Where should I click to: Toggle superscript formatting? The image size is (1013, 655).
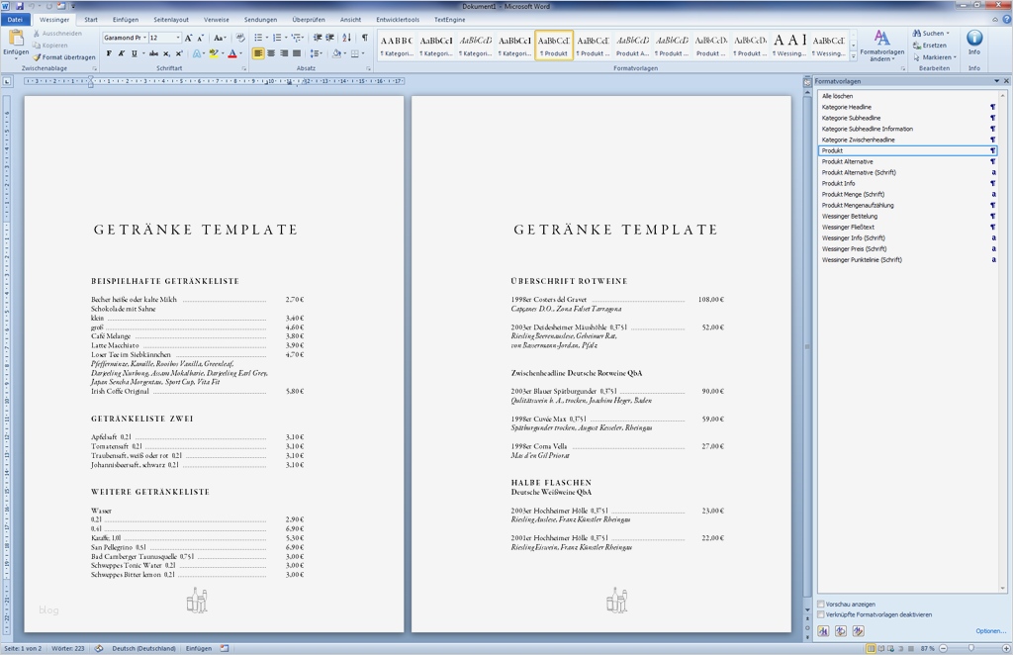[x=179, y=53]
